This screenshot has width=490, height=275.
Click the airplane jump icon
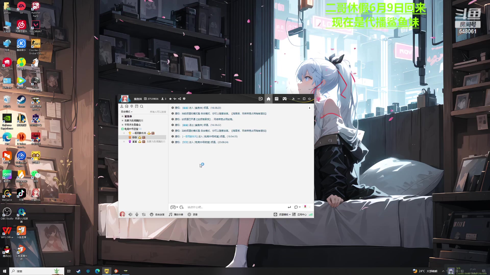pos(175,99)
